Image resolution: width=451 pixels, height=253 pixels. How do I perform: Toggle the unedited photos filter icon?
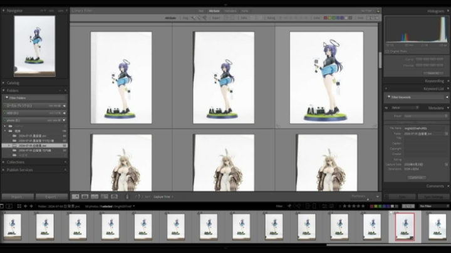point(259,17)
